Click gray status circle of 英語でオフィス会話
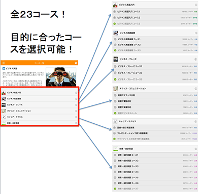Screen dimensions: 203x194 115,95
